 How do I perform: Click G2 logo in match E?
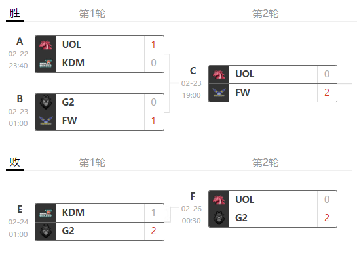(46, 231)
